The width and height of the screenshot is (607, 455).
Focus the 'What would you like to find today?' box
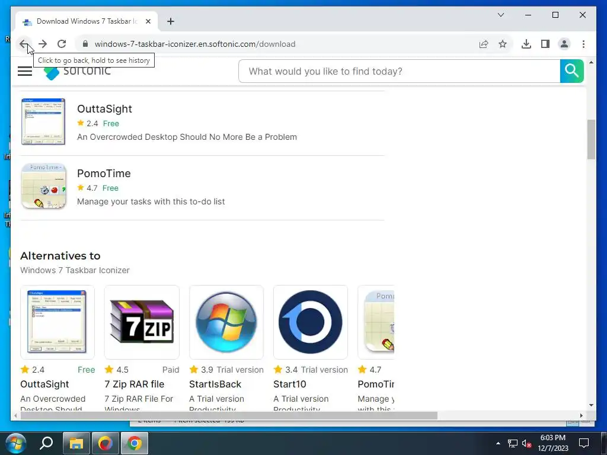tap(399, 71)
